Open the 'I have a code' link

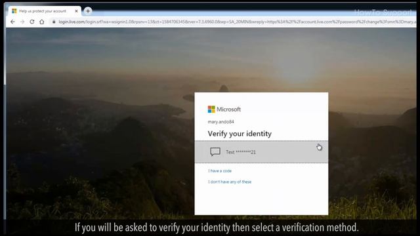pos(220,170)
